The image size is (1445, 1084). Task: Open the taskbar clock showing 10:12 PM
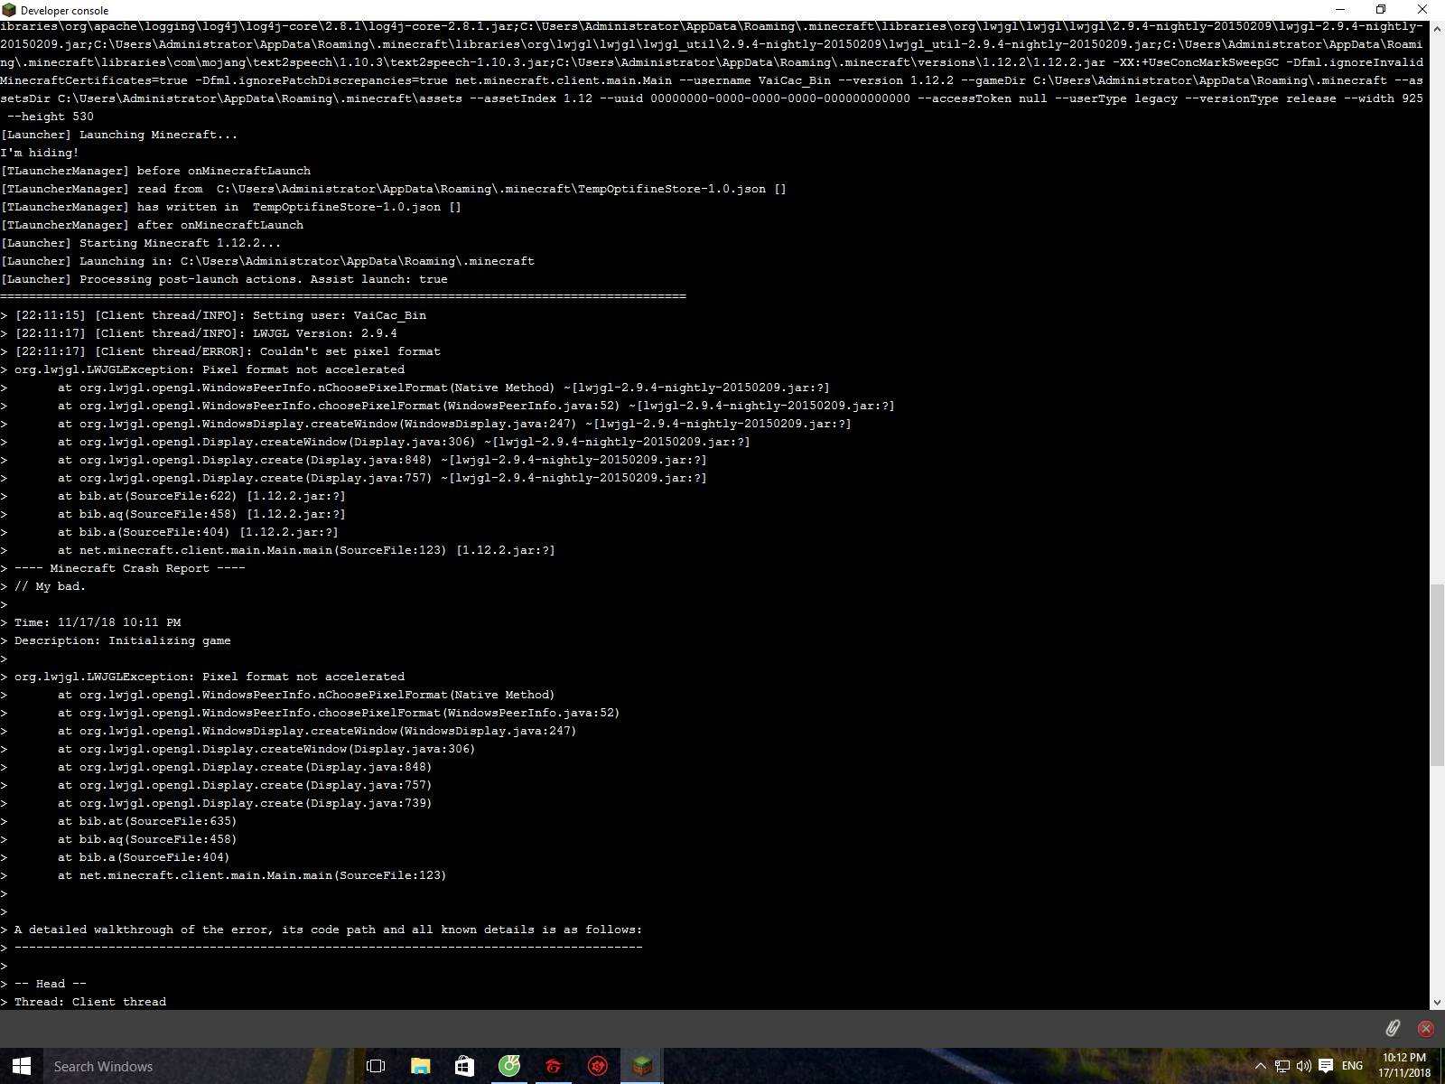pos(1404,1066)
